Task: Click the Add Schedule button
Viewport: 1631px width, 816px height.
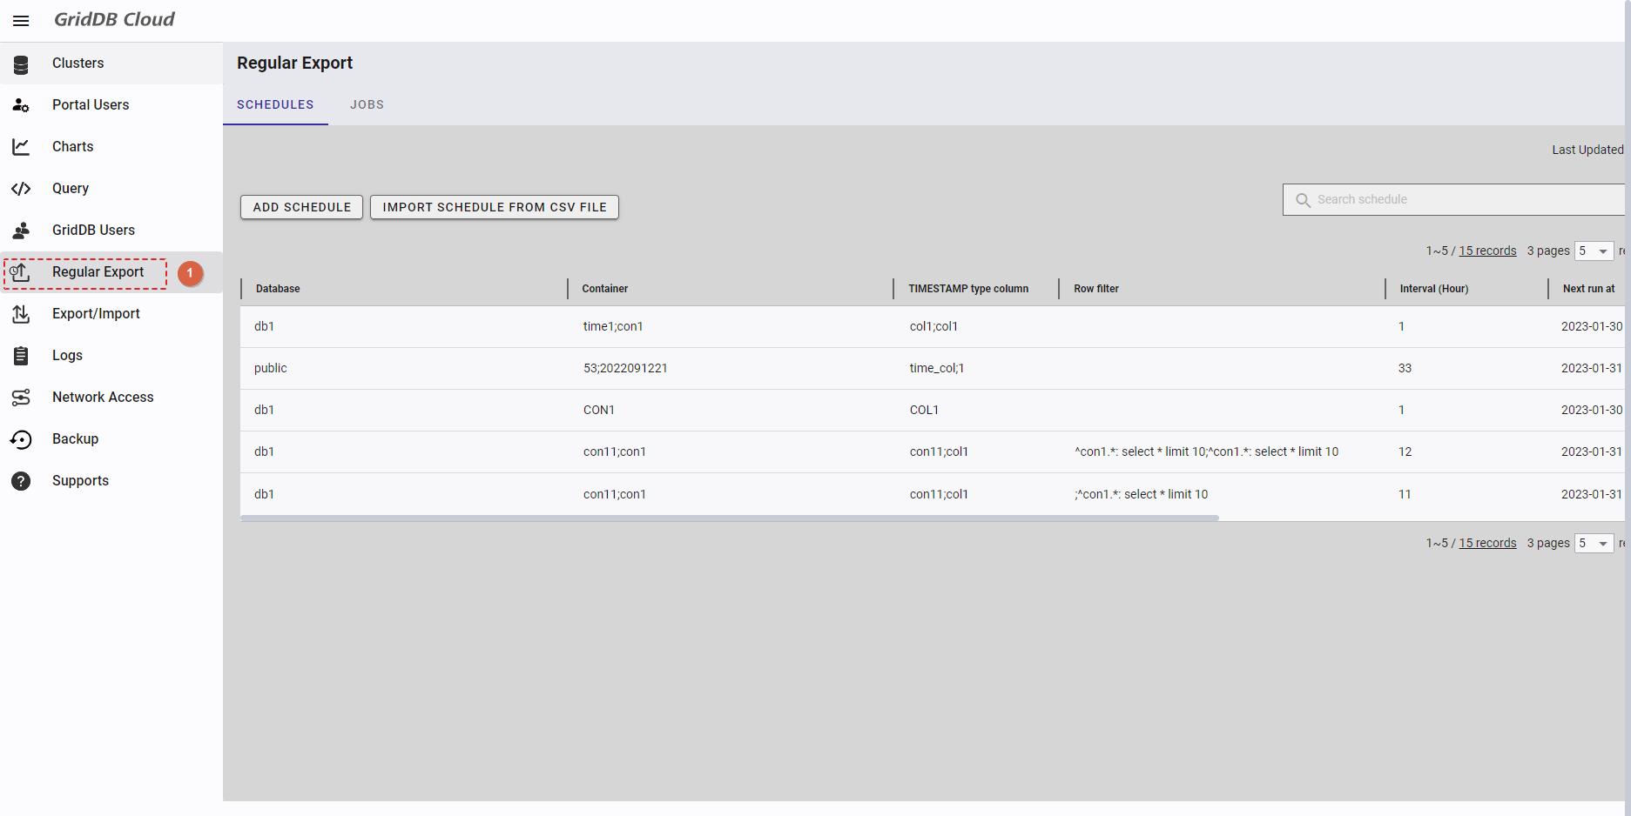Action: pyautogui.click(x=301, y=207)
